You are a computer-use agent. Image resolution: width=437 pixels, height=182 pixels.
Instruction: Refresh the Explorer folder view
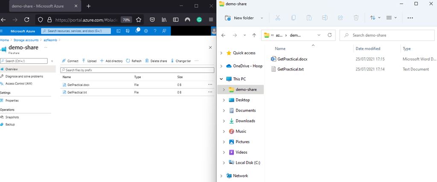330,35
